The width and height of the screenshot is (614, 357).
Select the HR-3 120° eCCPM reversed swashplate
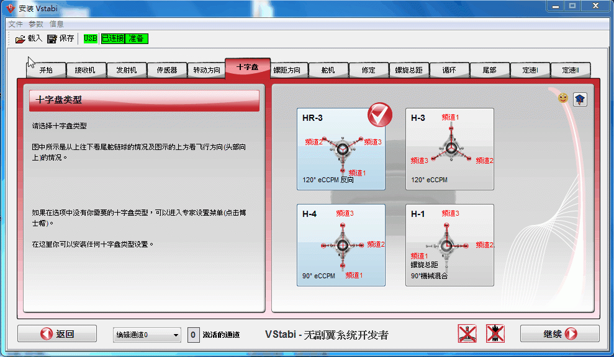coord(341,149)
